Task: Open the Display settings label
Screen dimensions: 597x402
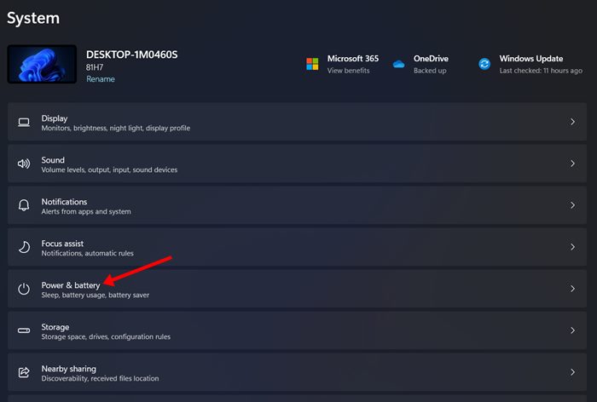Action: point(55,118)
